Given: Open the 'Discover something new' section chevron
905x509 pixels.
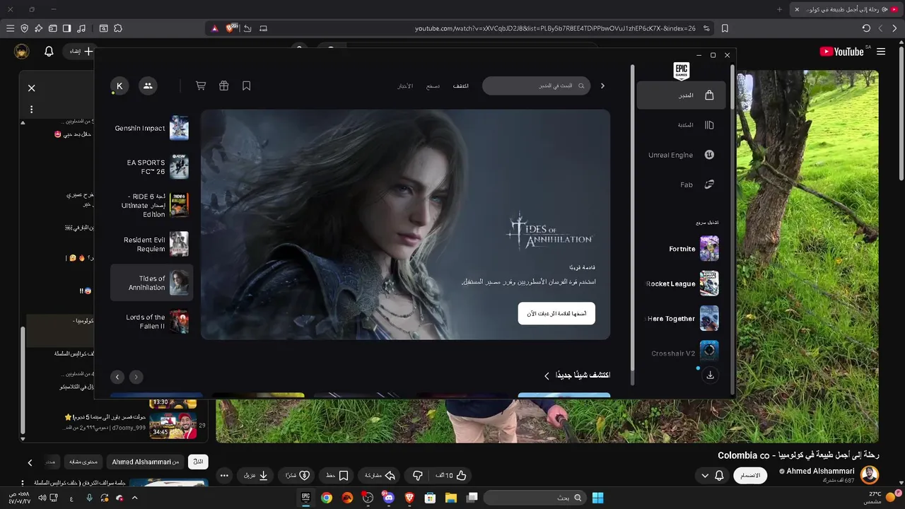Looking at the screenshot, I should pos(547,375).
